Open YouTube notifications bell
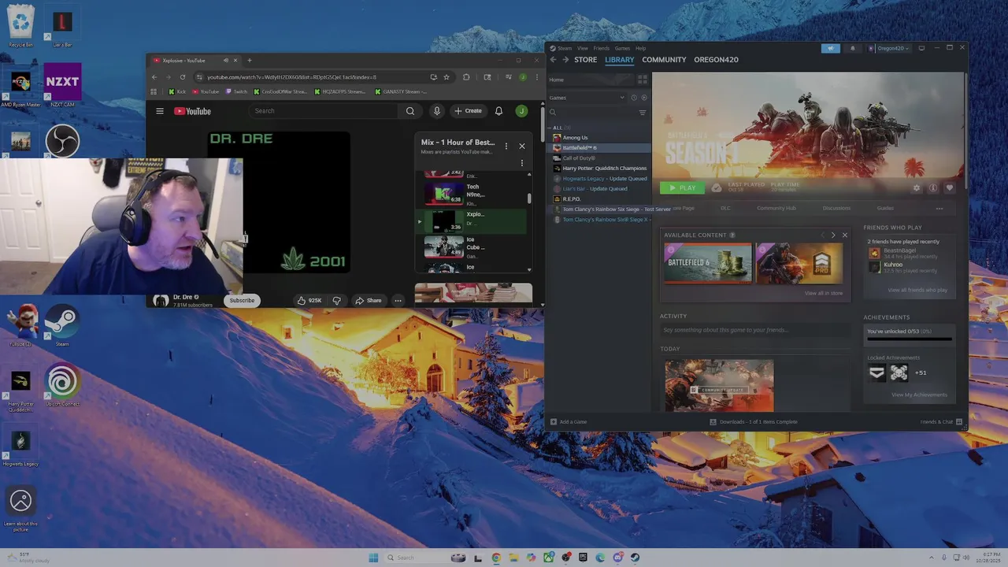 [x=498, y=111]
